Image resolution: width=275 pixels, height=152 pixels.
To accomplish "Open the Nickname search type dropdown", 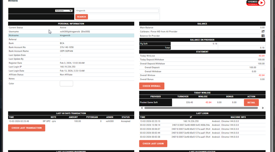I will click(63, 11).
